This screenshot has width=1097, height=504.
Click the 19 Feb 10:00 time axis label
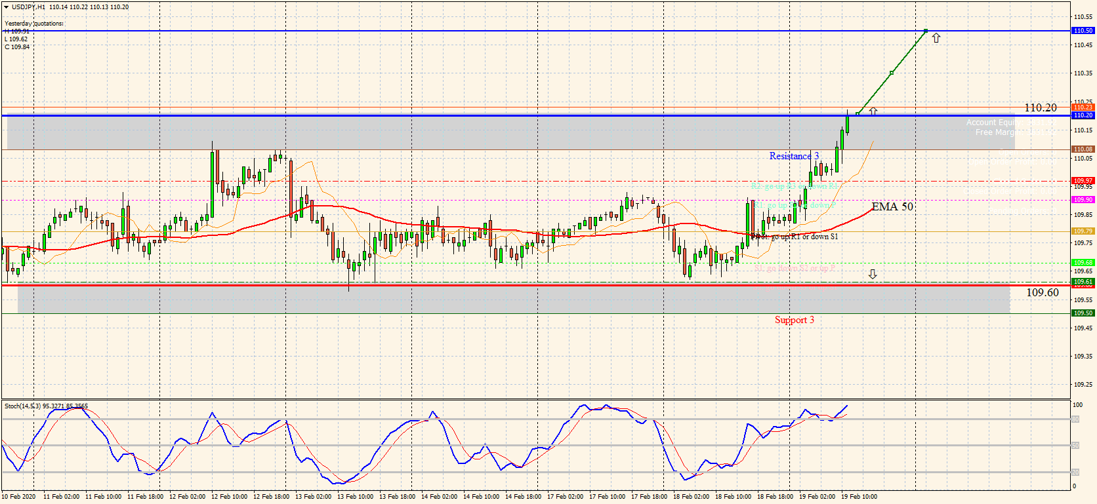[859, 497]
